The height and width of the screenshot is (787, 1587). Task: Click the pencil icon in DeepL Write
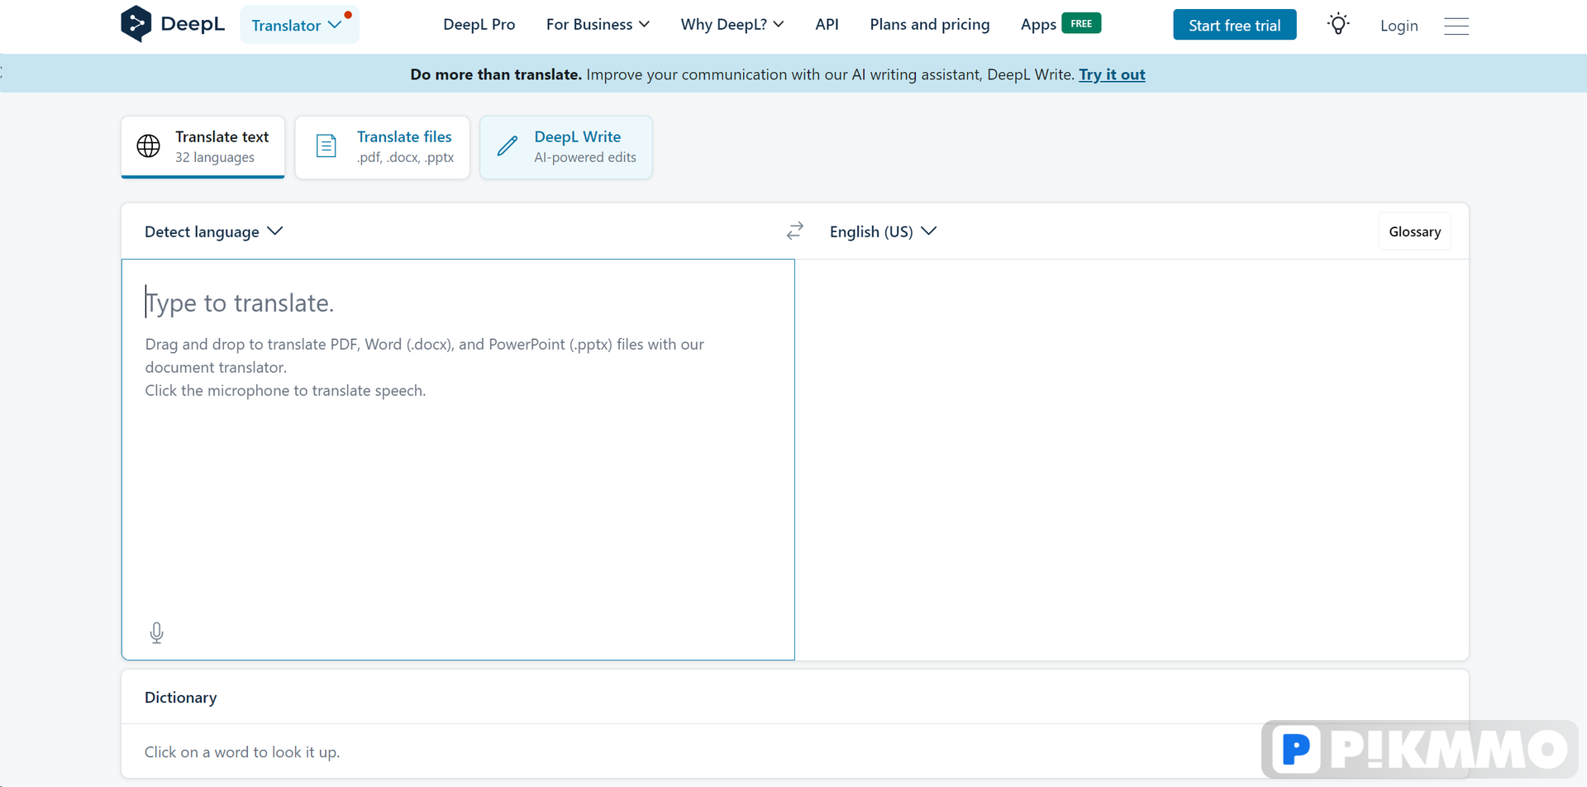(x=508, y=145)
